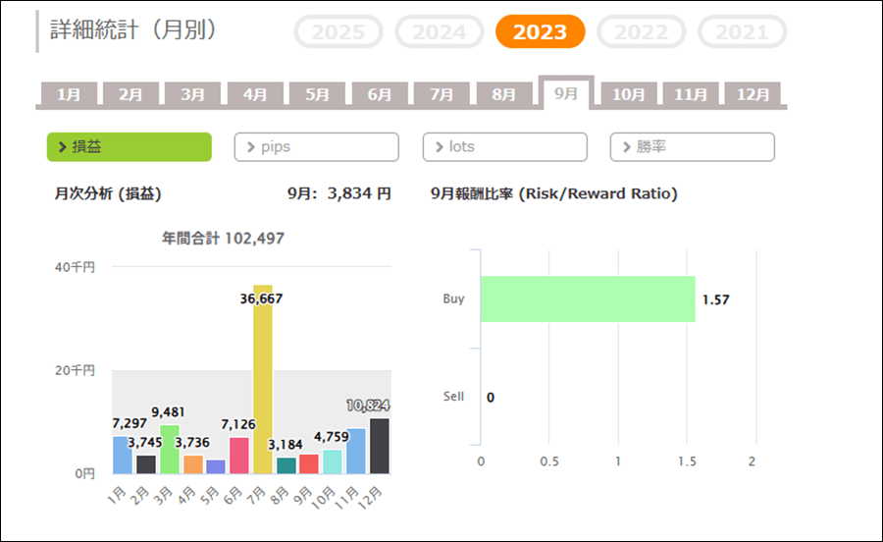
Task: Switch to the 2024 year view
Action: pyautogui.click(x=439, y=31)
